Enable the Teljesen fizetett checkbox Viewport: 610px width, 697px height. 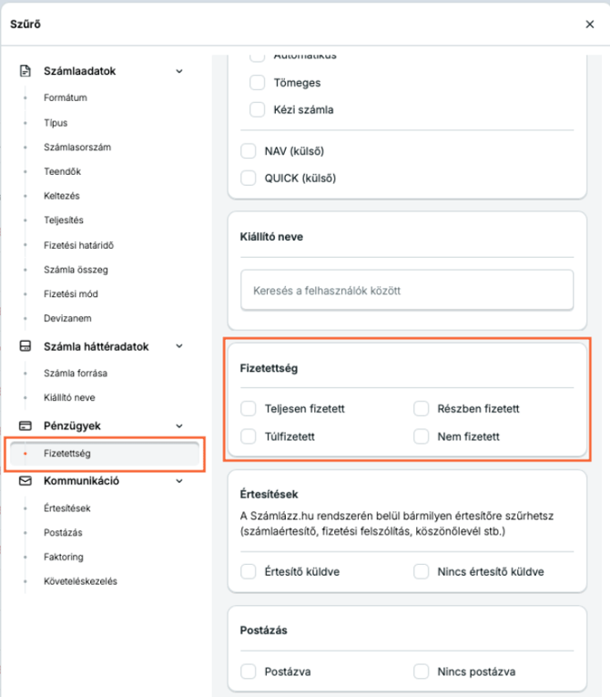click(249, 408)
